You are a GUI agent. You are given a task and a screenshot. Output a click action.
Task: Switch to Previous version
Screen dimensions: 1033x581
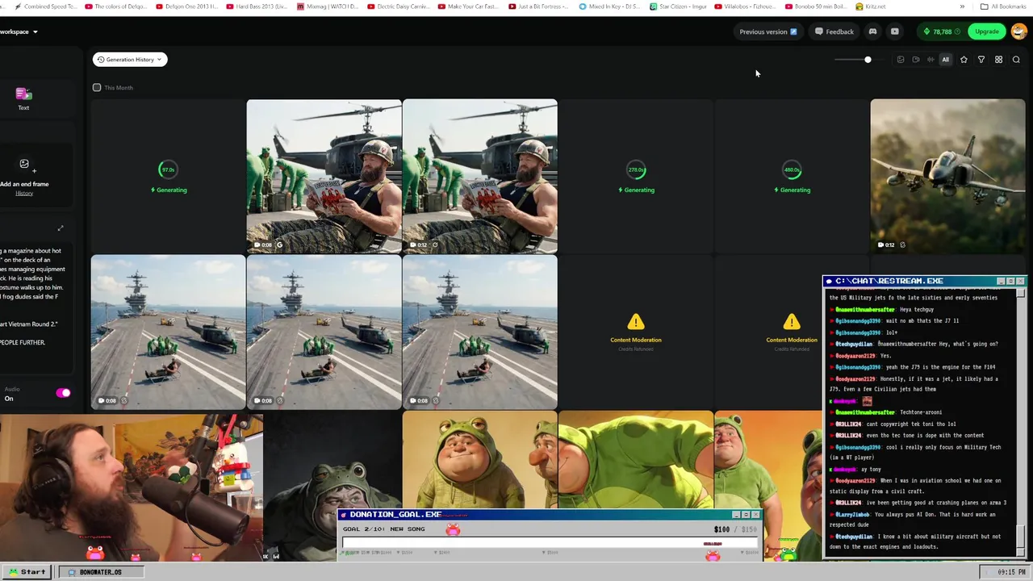pyautogui.click(x=767, y=31)
